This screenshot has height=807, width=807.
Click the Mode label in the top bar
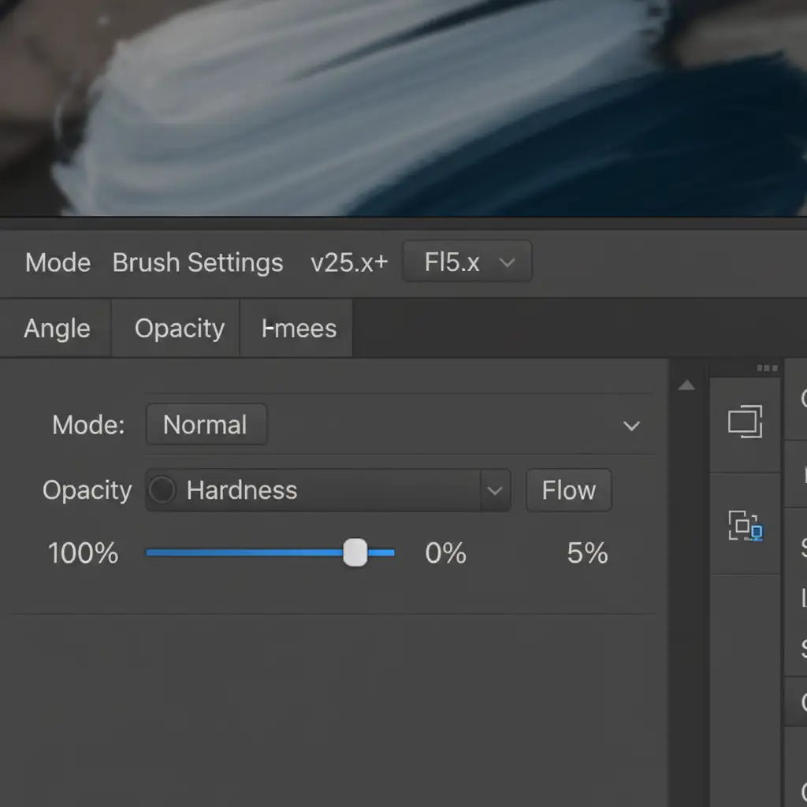click(x=58, y=262)
